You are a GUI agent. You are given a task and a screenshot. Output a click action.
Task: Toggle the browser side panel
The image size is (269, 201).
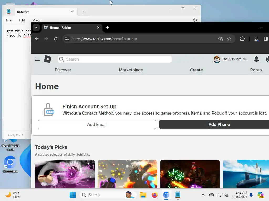click(266, 39)
